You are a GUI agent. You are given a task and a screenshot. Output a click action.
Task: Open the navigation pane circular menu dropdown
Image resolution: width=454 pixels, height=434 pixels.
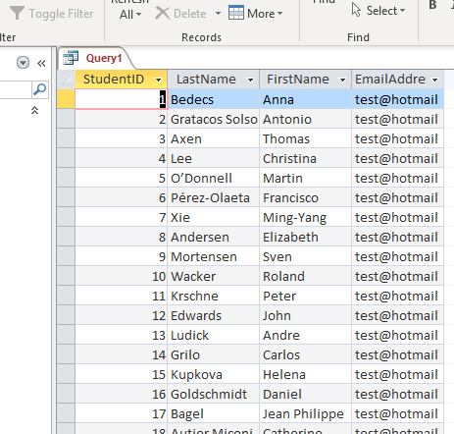click(x=23, y=63)
